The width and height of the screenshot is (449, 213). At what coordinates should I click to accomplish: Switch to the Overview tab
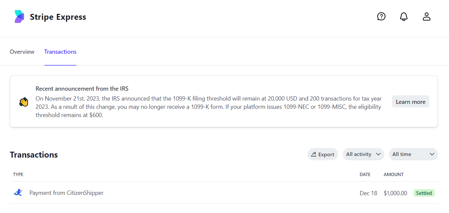(x=22, y=52)
